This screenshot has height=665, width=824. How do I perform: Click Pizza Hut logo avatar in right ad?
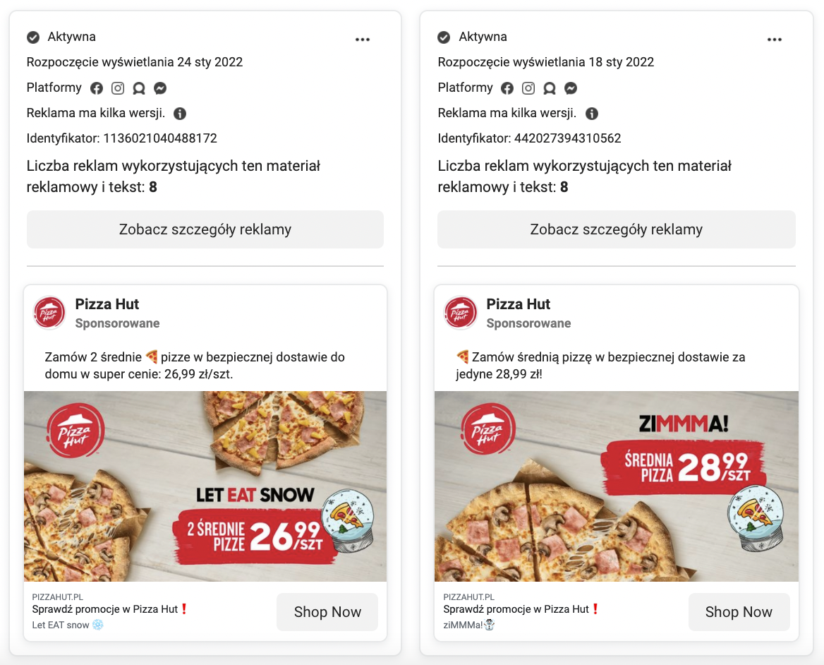pos(461,313)
